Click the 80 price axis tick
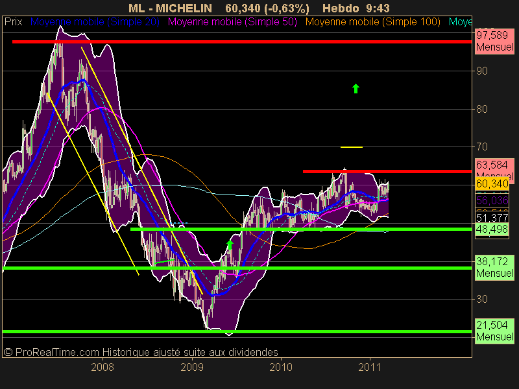This screenshot has width=519, height=389. 482,109
